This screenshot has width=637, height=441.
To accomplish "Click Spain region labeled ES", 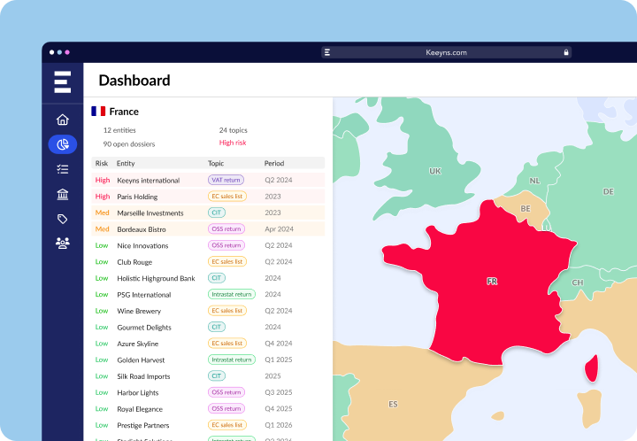I will coord(393,404).
